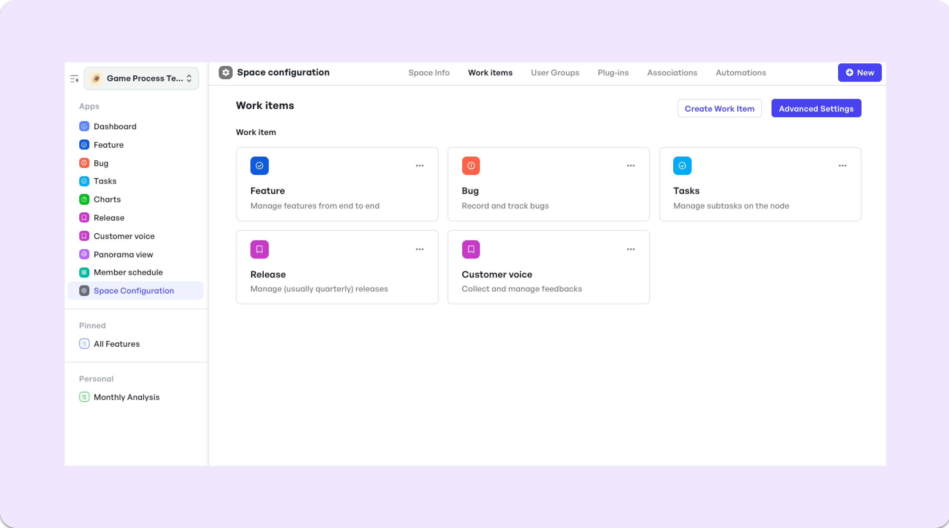Click the Tasks card title
This screenshot has height=528, width=949.
(x=686, y=191)
